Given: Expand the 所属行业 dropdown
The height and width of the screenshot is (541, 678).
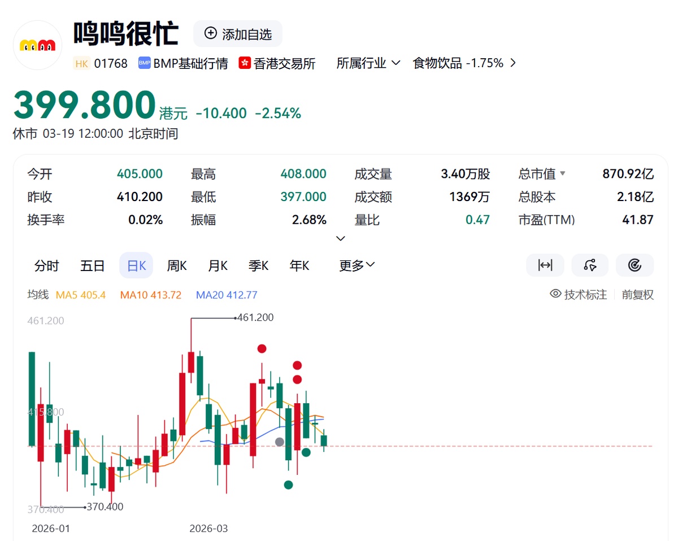Looking at the screenshot, I should 368,63.
